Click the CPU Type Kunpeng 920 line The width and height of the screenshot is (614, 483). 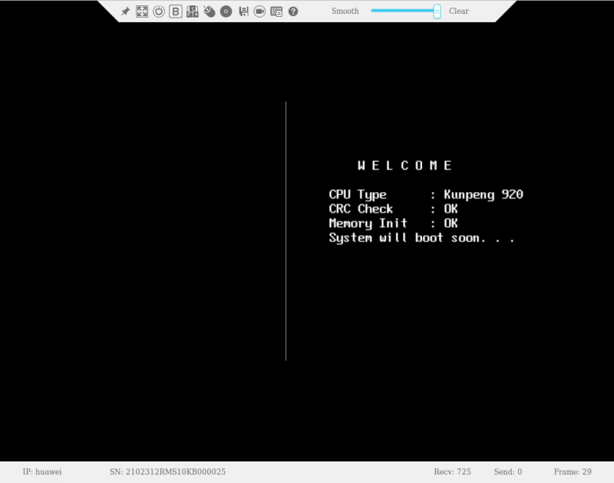[x=426, y=195]
